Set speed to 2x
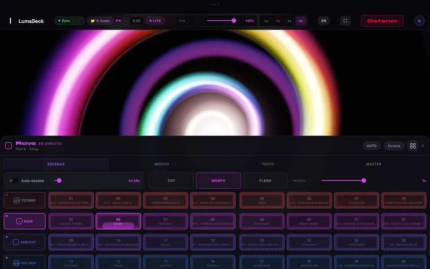 point(289,21)
